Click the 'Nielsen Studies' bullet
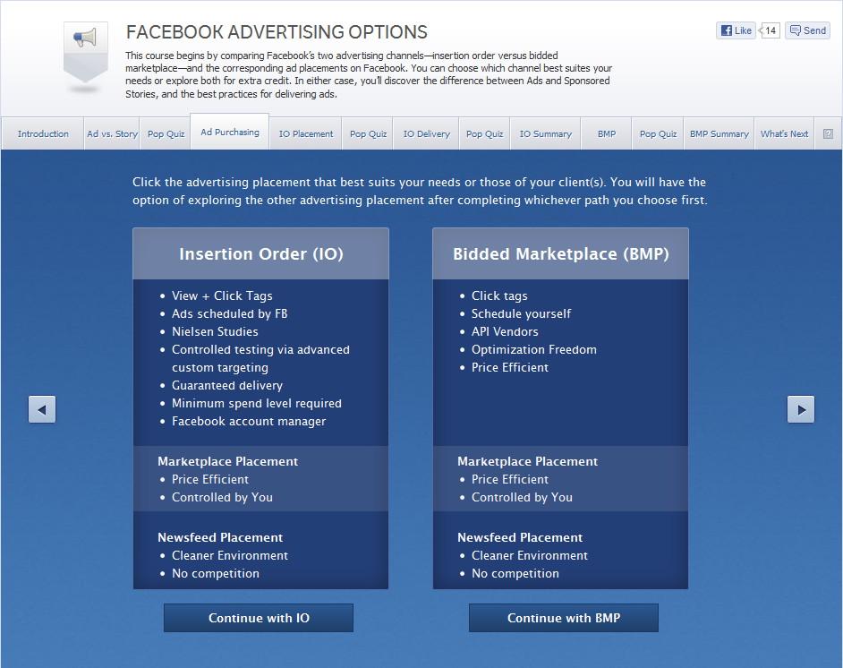Screen dimensions: 843x668 [215, 332]
